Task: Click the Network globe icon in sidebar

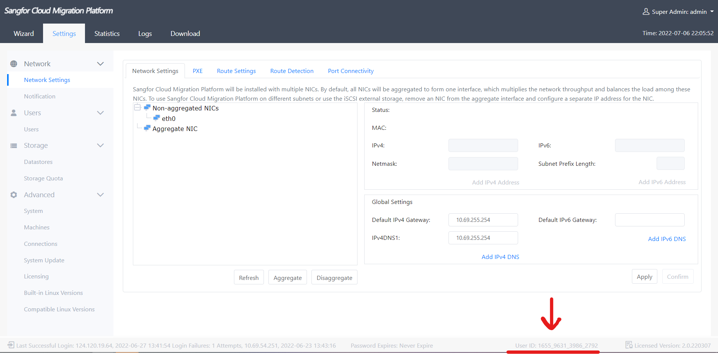Action: 14,64
